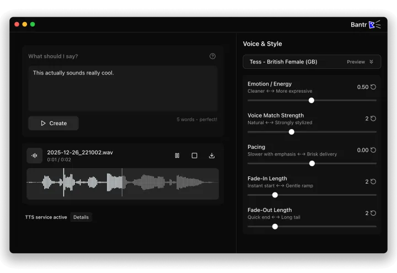Click the '5 words - perfect!' counter

197,119
